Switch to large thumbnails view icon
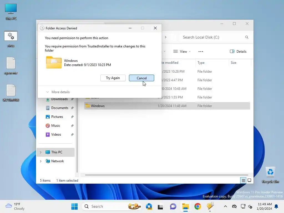Screen dimensions: 284x213 coord(249,180)
